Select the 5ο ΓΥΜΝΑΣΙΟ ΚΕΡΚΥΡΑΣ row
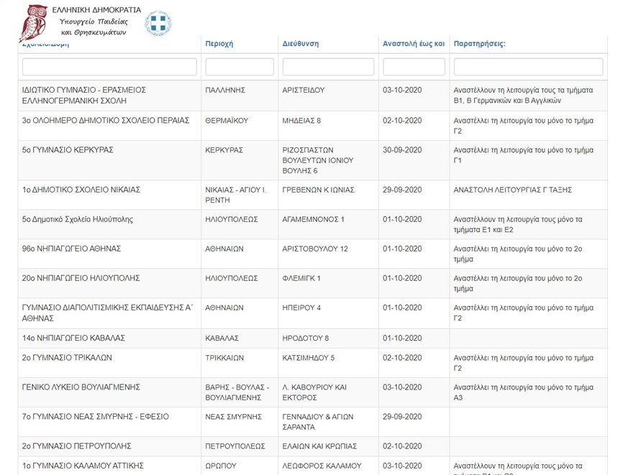Screen dimensions: 633x475 pyautogui.click(x=68, y=150)
